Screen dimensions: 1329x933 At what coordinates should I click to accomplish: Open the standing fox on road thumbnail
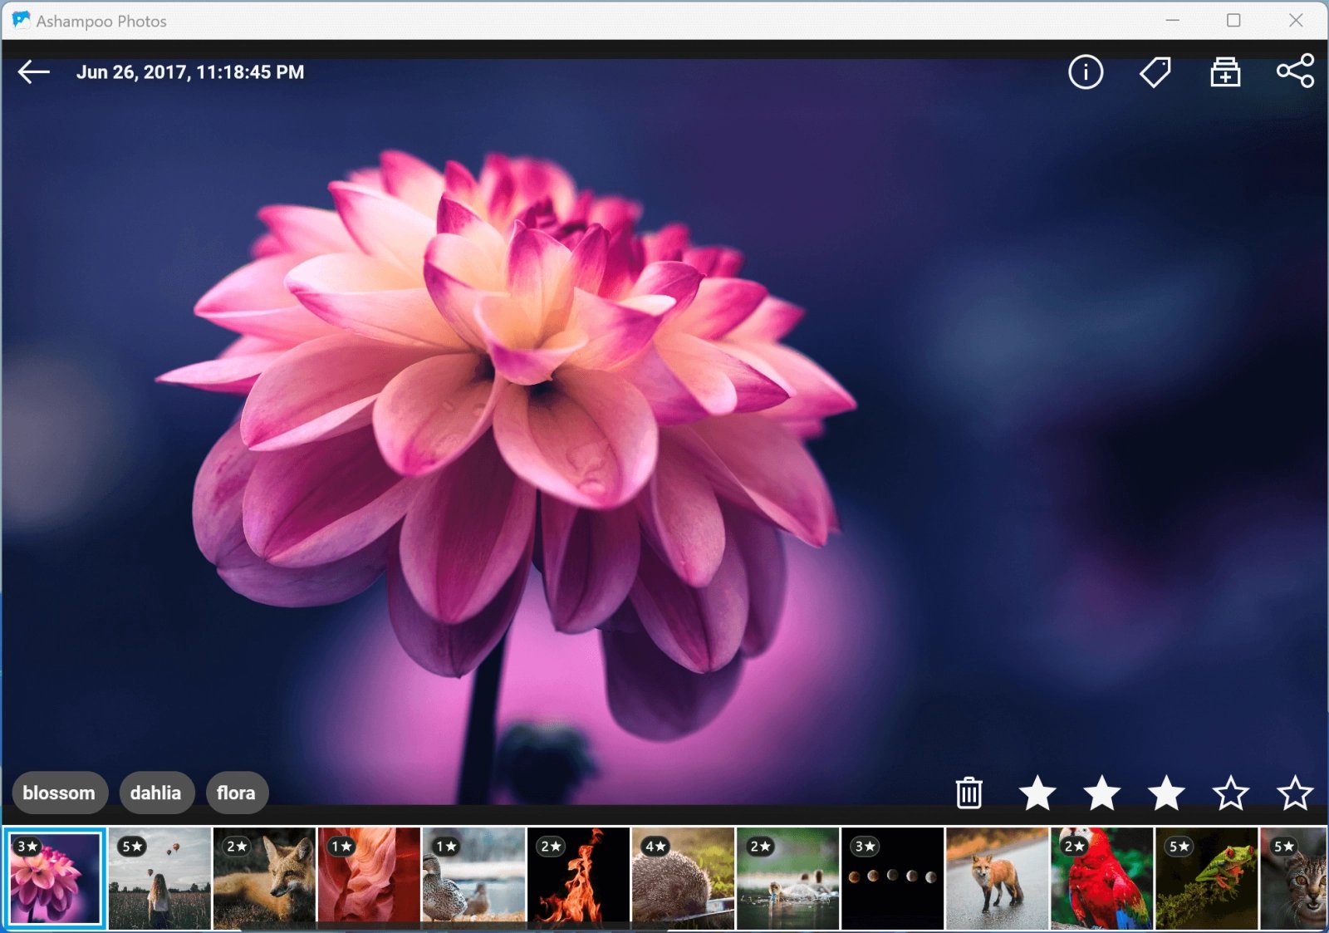997,878
